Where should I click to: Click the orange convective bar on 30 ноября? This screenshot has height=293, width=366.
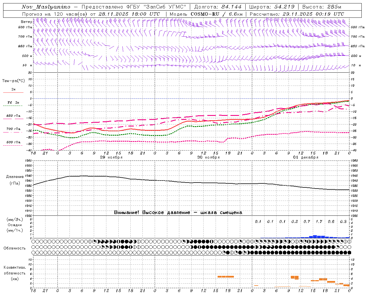[x=226, y=277]
